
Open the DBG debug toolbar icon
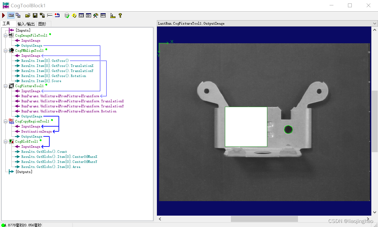103,15
